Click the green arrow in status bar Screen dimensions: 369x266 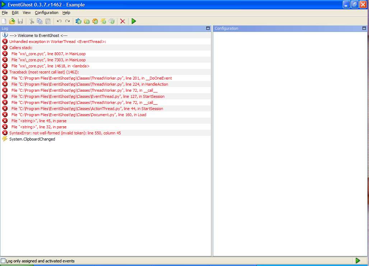coord(358,260)
